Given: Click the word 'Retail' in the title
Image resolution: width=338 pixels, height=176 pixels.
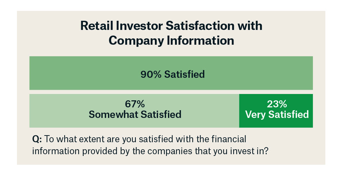Looking at the screenshot, I should tap(97, 26).
